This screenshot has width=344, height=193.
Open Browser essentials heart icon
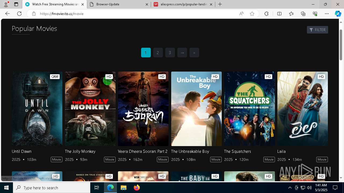pos(315,14)
